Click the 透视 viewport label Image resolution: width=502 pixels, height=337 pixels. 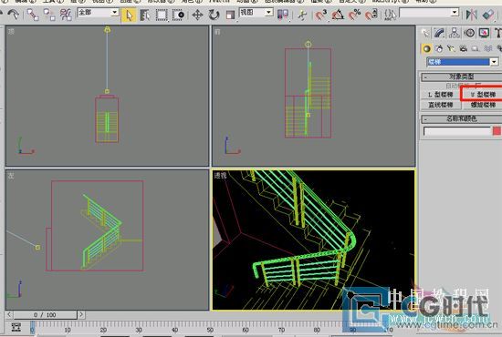220,176
